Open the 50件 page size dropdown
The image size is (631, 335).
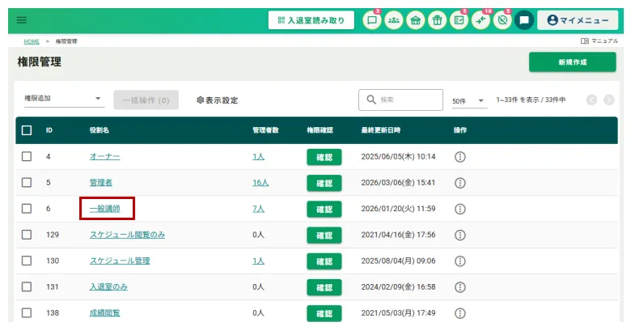coord(468,100)
